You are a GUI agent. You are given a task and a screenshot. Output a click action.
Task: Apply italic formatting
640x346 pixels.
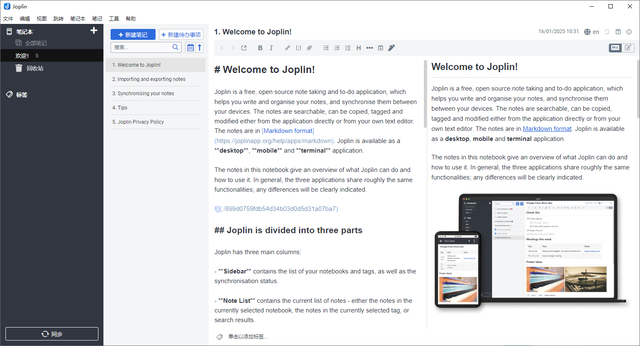(x=271, y=48)
